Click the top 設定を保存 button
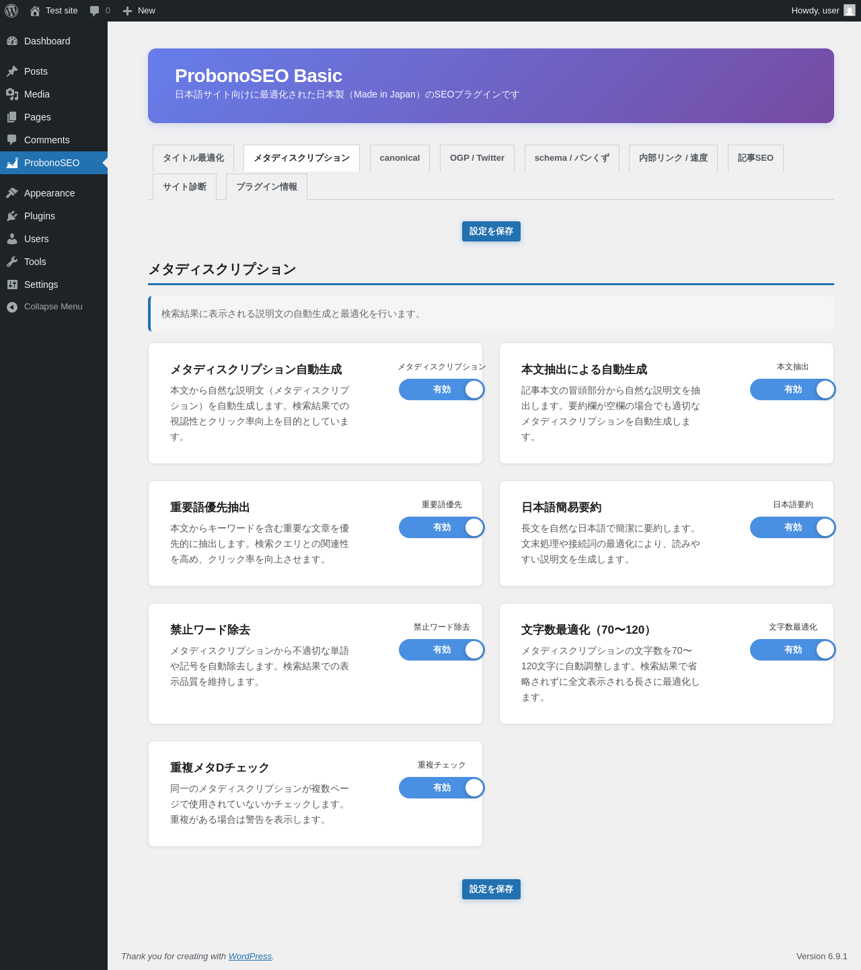This screenshot has height=970, width=861. (491, 231)
